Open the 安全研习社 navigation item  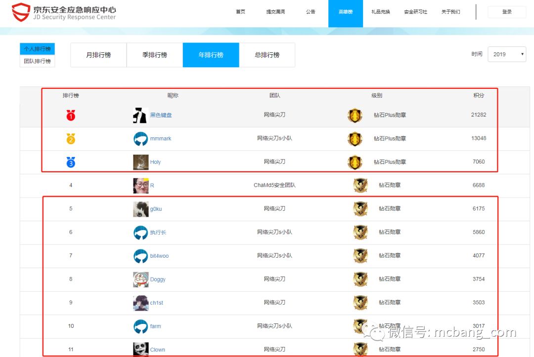tap(415, 12)
